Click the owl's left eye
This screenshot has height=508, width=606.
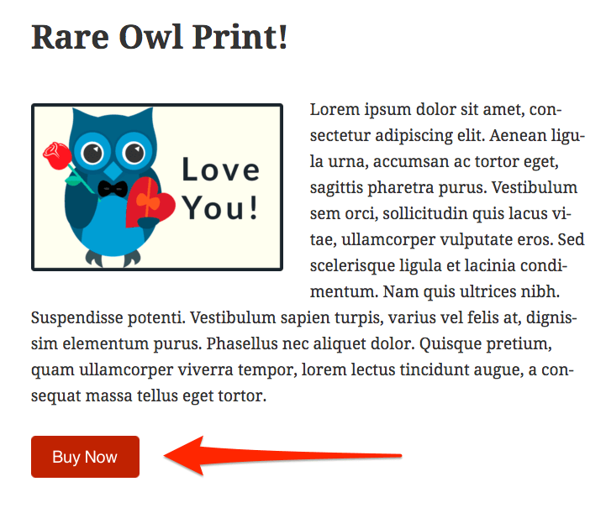click(x=92, y=153)
